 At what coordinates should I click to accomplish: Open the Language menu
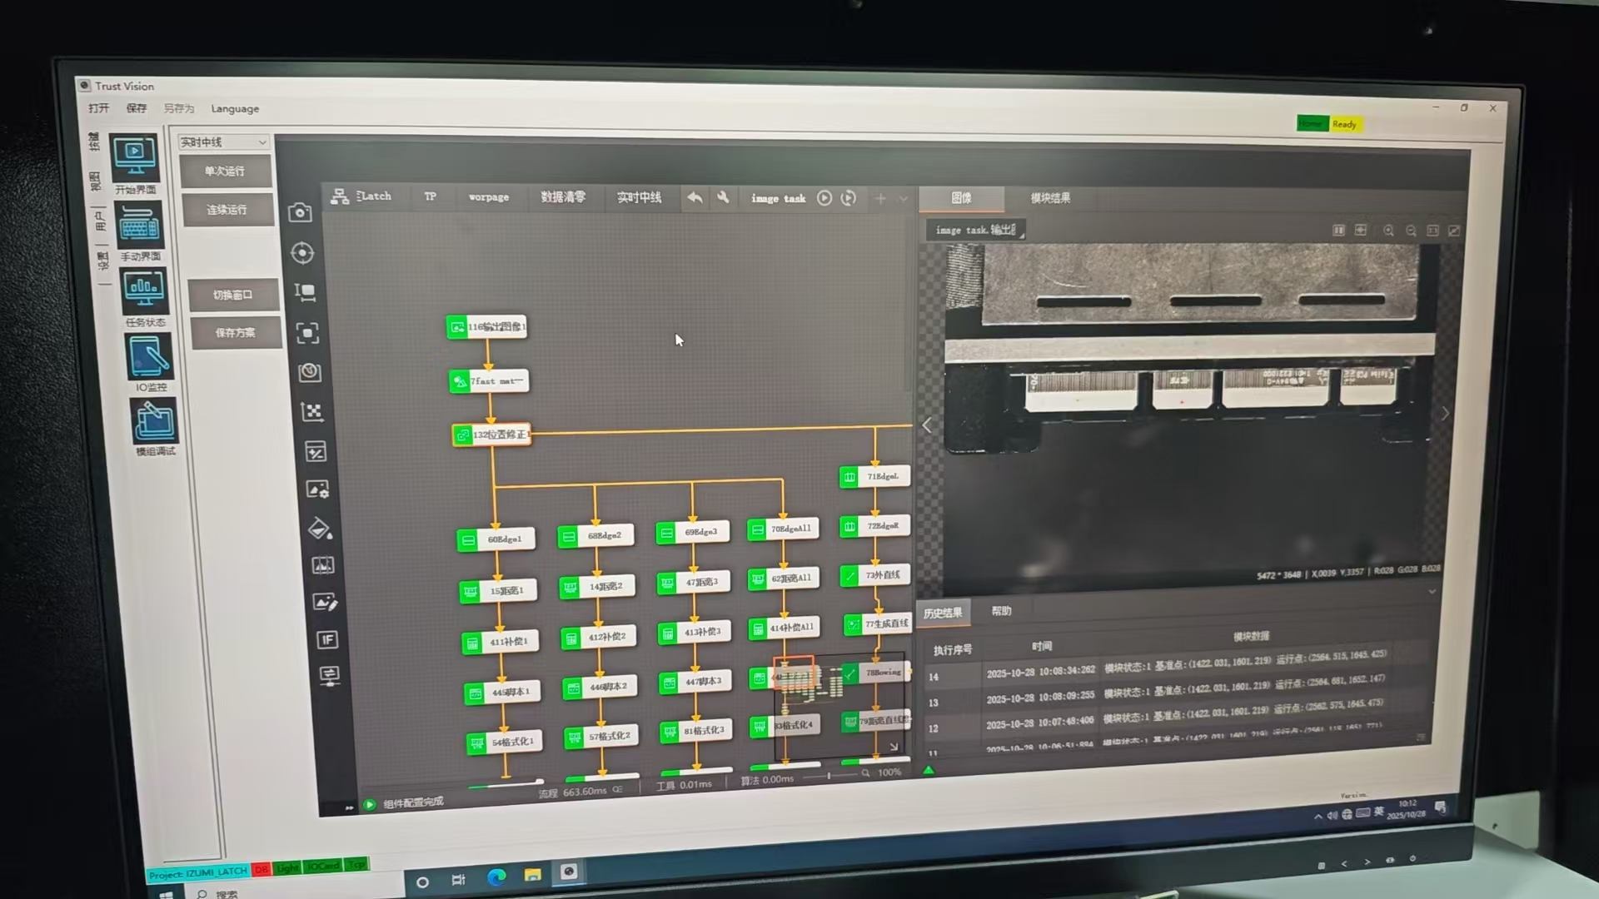(x=235, y=109)
